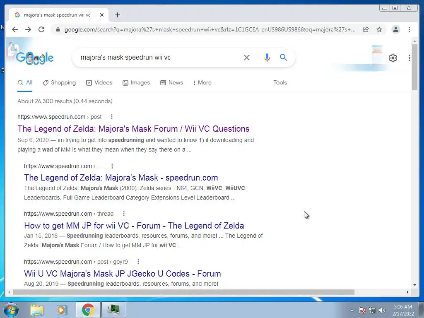The image size is (424, 318).
Task: Click the scroll up arrow of vertical scrollbar
Action: click(414, 41)
